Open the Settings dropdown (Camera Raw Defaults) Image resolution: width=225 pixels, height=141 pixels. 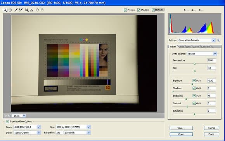197,40
